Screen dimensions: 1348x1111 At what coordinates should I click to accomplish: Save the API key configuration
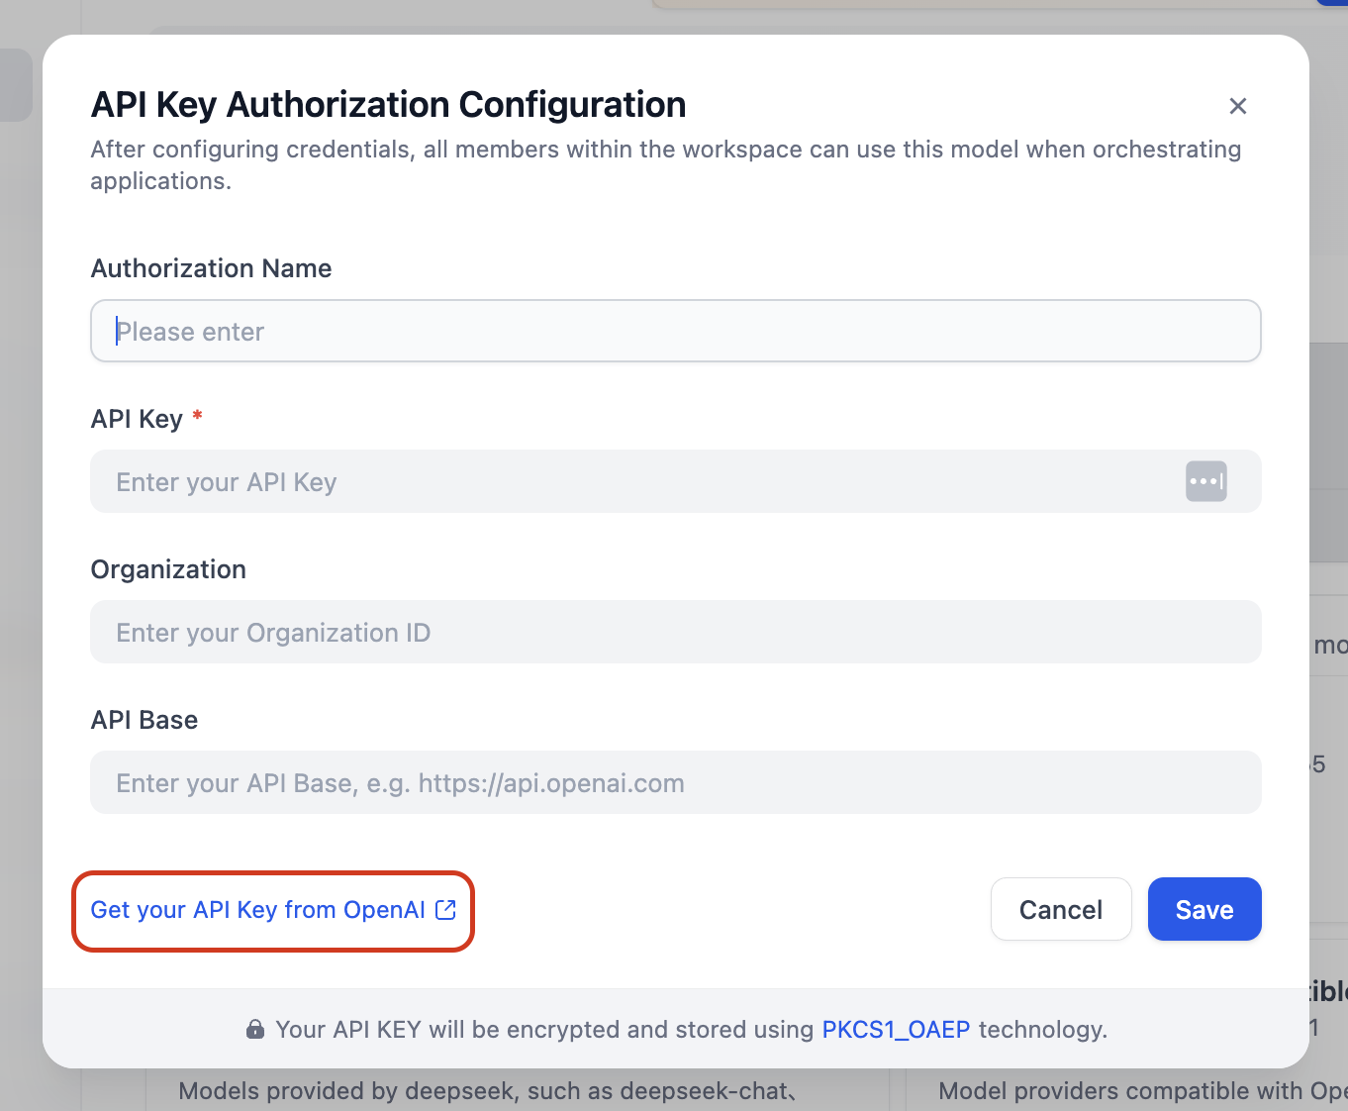pyautogui.click(x=1204, y=910)
